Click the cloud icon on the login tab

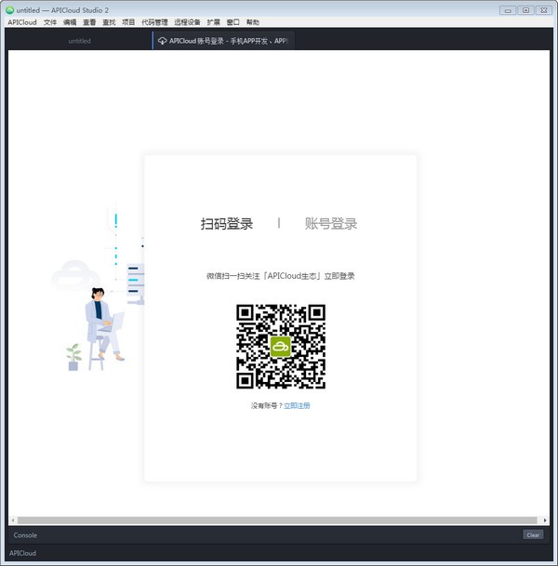pyautogui.click(x=162, y=41)
